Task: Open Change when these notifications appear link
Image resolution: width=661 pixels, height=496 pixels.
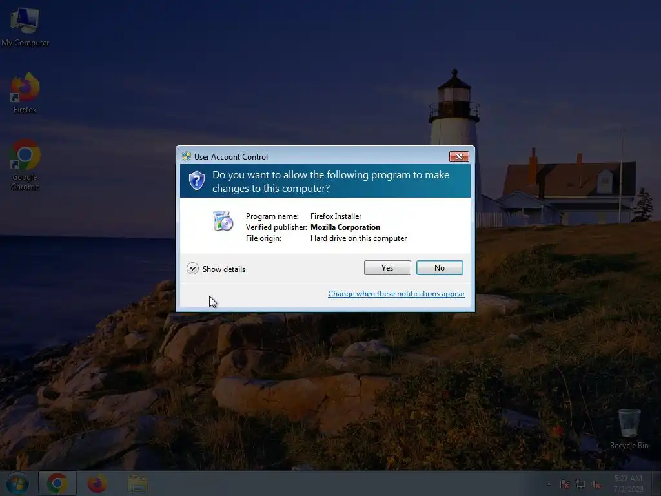Action: (396, 294)
